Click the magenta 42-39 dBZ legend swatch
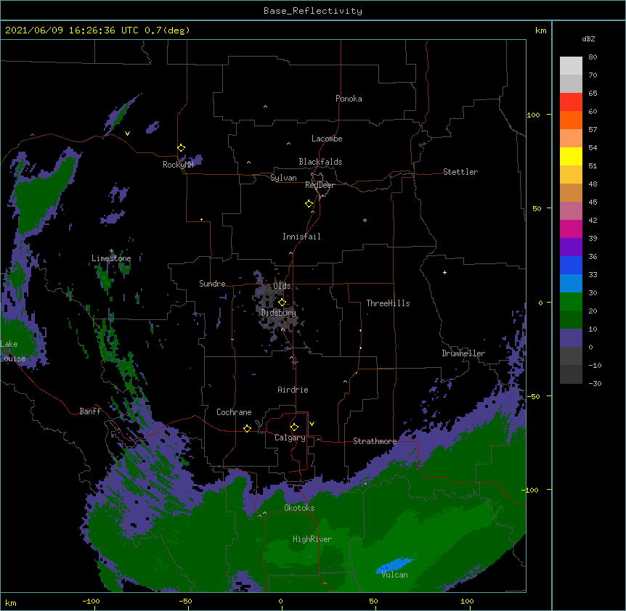 (571, 229)
